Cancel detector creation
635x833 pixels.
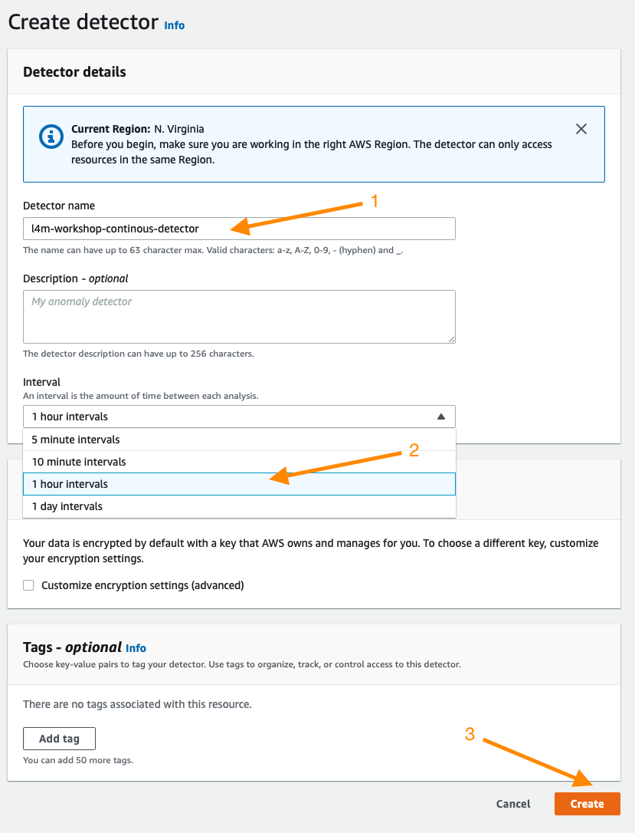coord(513,804)
